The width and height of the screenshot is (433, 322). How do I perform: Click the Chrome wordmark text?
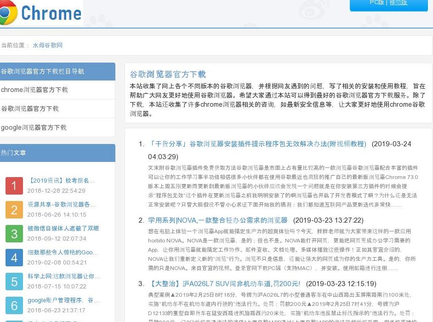coord(51,13)
